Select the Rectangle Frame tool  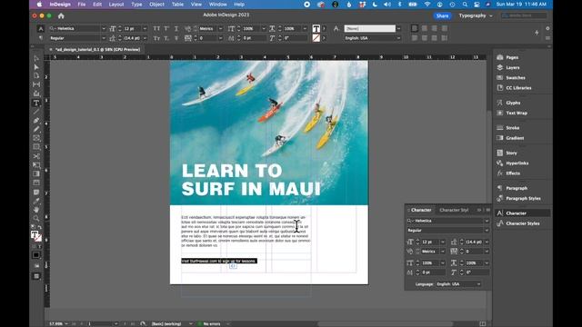pyautogui.click(x=36, y=138)
